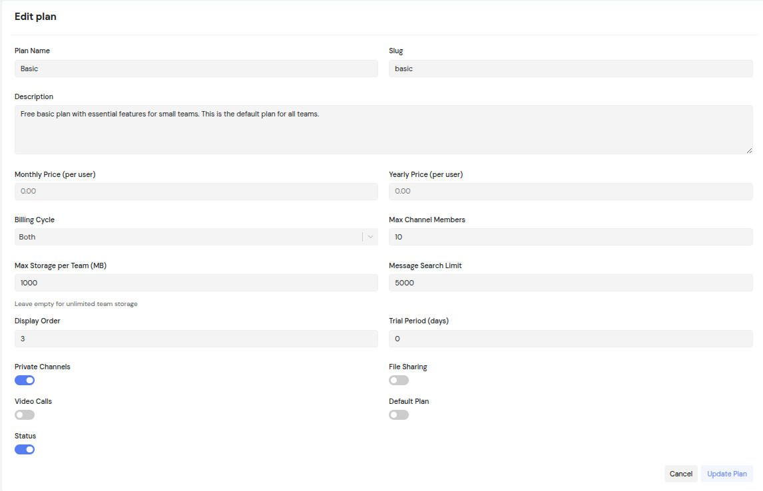Click the Trial Period field
Image resolution: width=763 pixels, height=491 pixels.
[x=571, y=339]
